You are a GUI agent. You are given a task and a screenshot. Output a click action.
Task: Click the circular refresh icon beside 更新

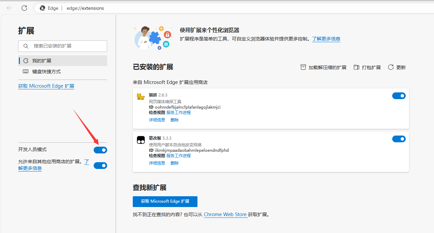click(x=391, y=67)
